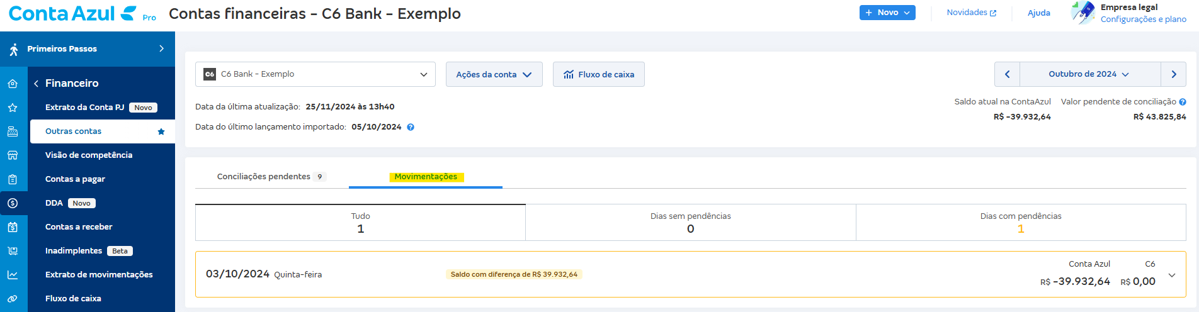Click help icon beside Valor pendente de conciliação
Viewport: 1199px width, 312px height.
1183,102
